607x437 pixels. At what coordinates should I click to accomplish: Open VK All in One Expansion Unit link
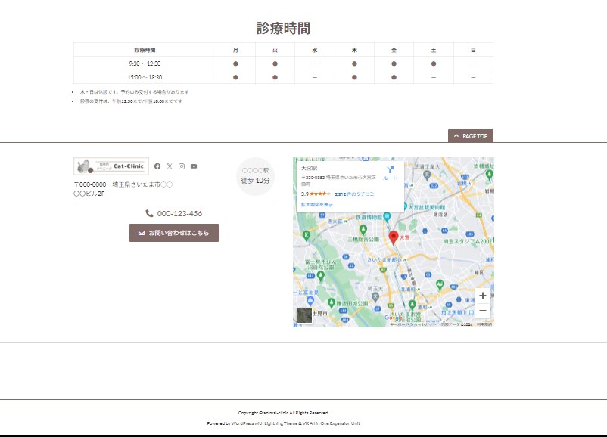(332, 423)
